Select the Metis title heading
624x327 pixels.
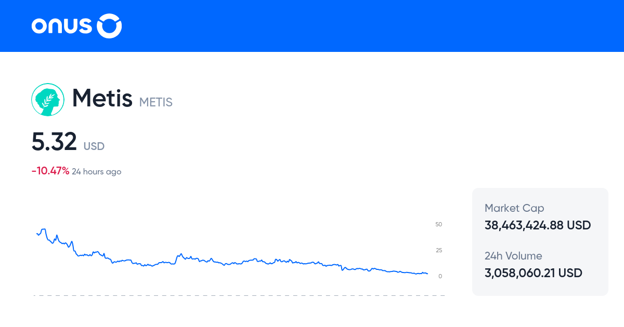click(102, 99)
